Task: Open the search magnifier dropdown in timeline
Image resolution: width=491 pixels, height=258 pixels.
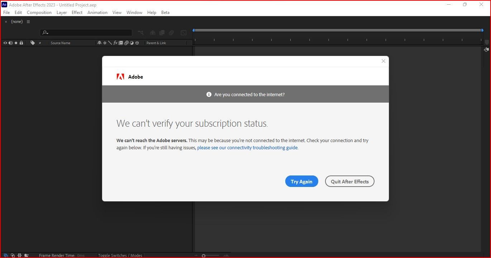Action: tap(45, 33)
